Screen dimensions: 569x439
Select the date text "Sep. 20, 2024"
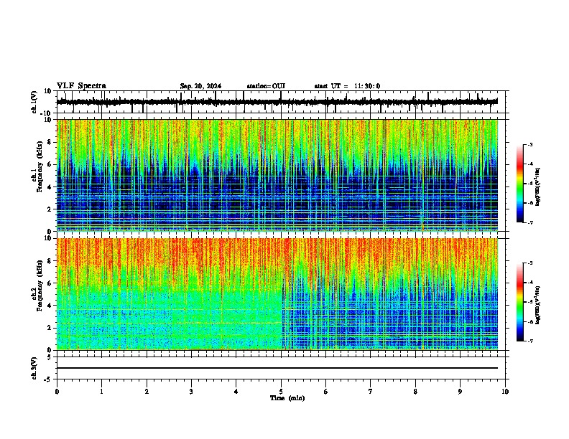pyautogui.click(x=200, y=86)
